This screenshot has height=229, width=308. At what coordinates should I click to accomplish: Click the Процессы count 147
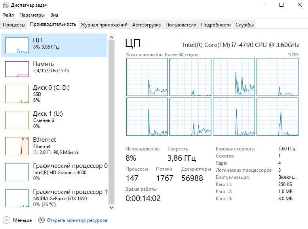coord(132,178)
